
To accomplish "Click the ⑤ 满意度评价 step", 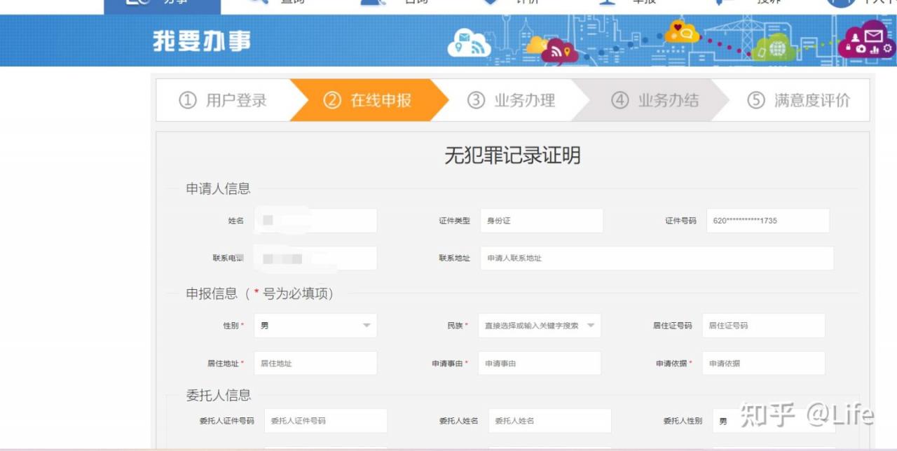I will pyautogui.click(x=799, y=100).
